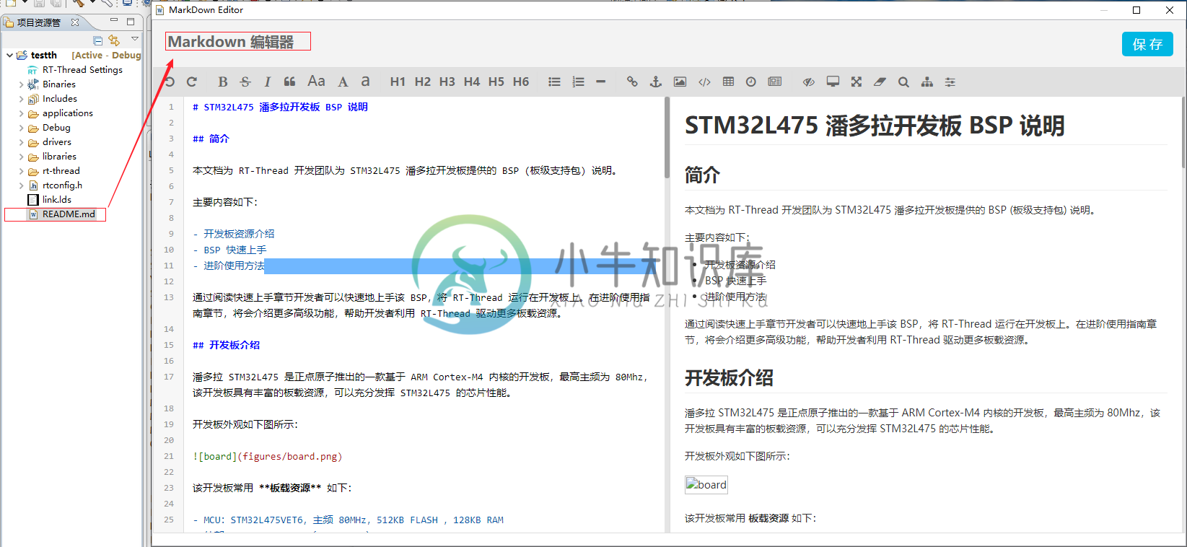1187x547 pixels.
Task: Convert selection to uppercase (A icon)
Action: point(343,82)
